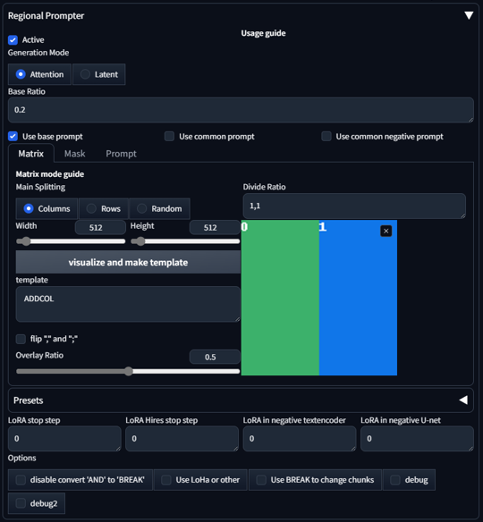Image resolution: width=483 pixels, height=522 pixels.
Task: Choose Random splitting option
Action: (159, 209)
